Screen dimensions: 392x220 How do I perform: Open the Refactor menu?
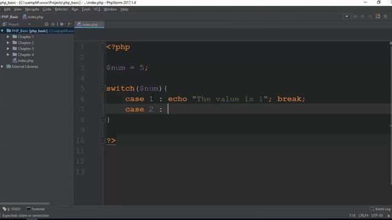(61, 9)
